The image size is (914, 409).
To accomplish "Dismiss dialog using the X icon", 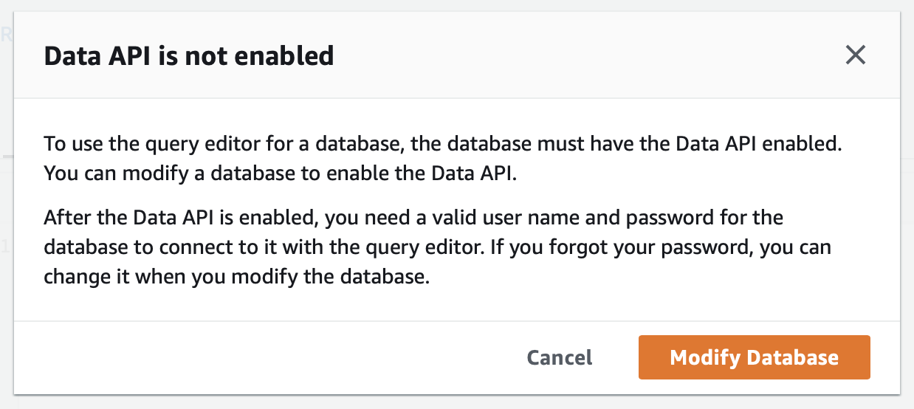I will pyautogui.click(x=855, y=55).
